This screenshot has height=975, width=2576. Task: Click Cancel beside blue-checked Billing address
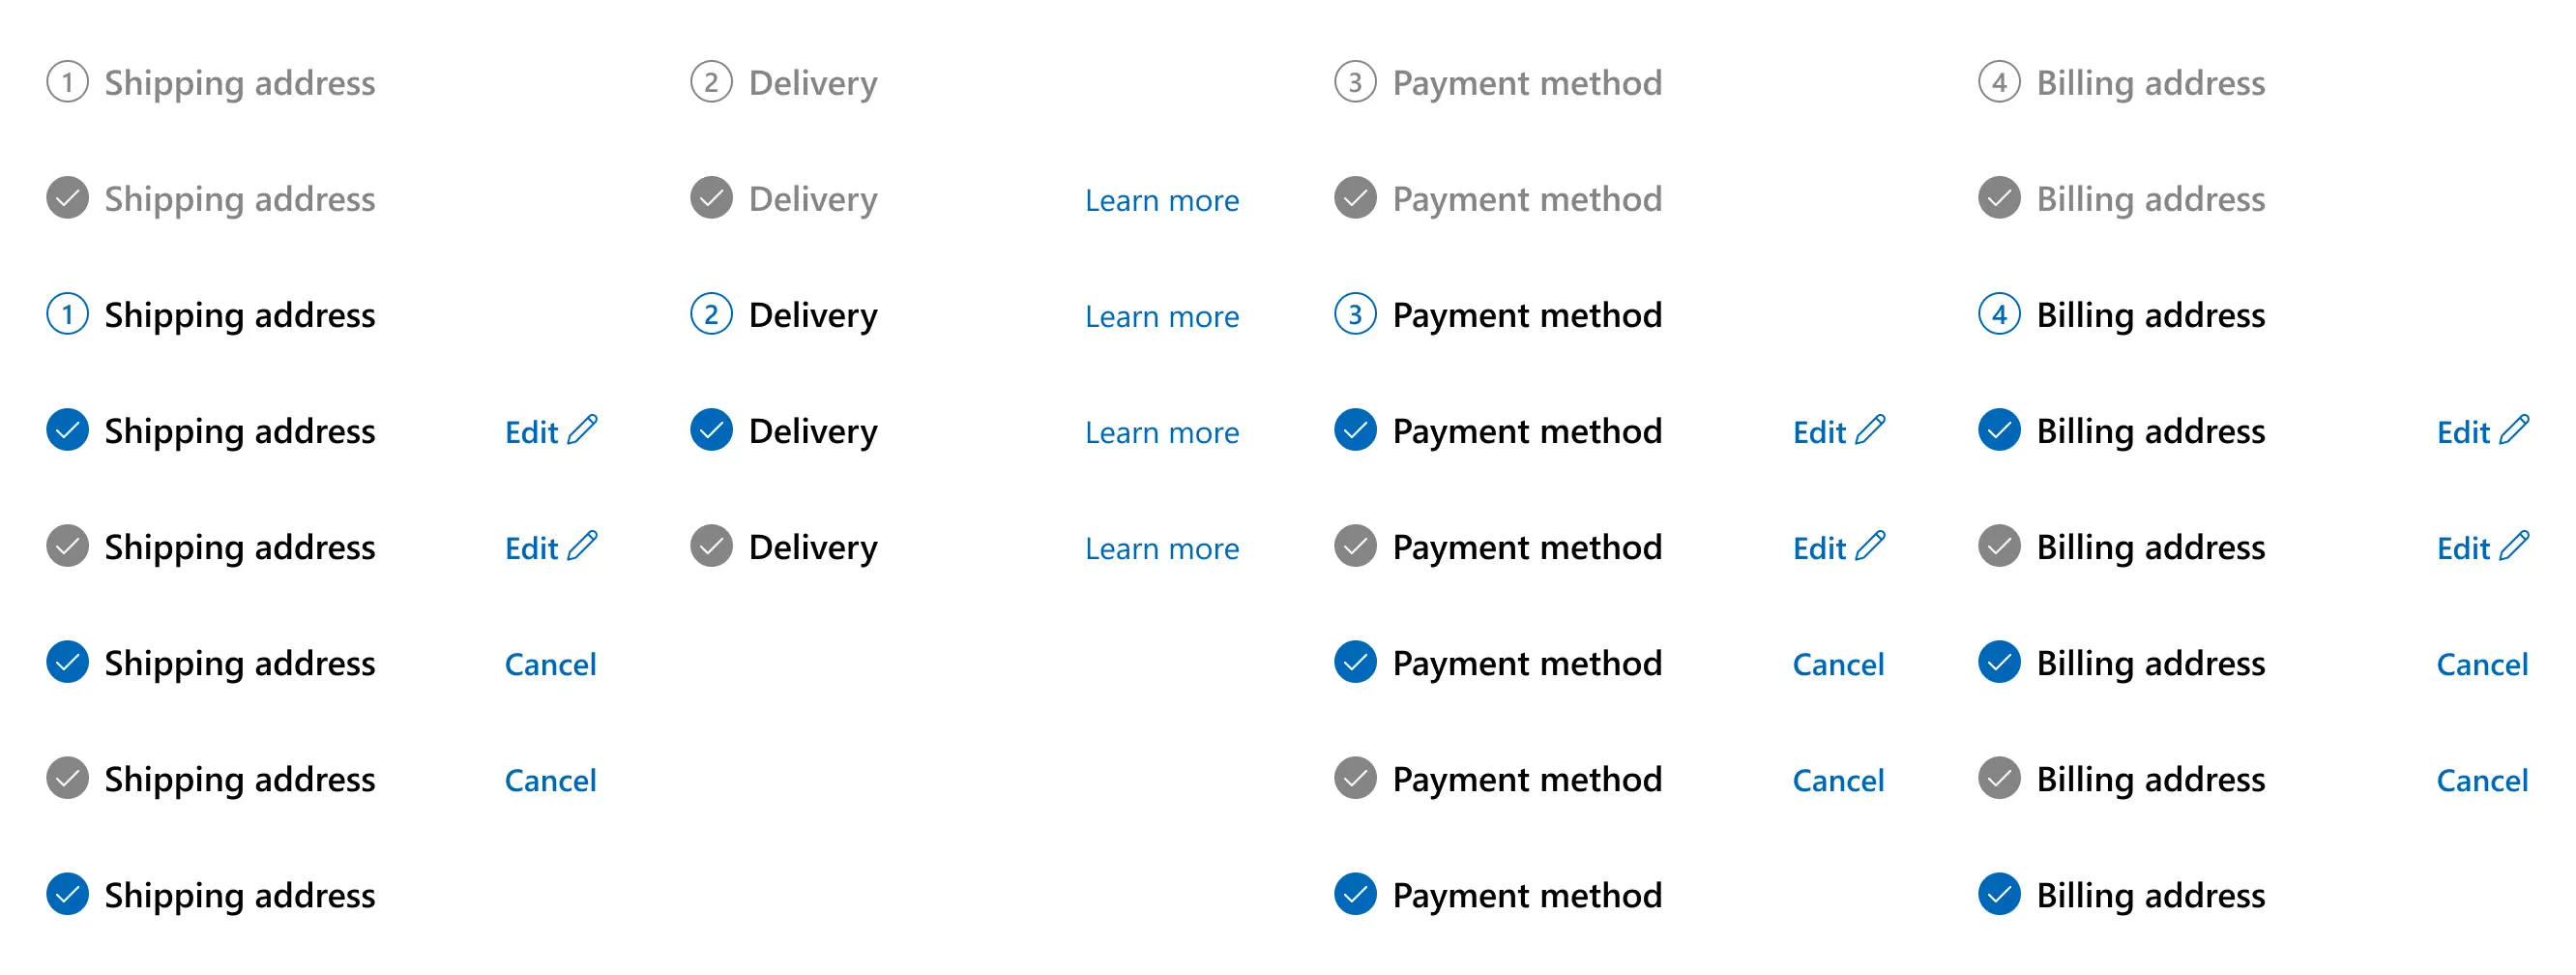pyautogui.click(x=2482, y=664)
